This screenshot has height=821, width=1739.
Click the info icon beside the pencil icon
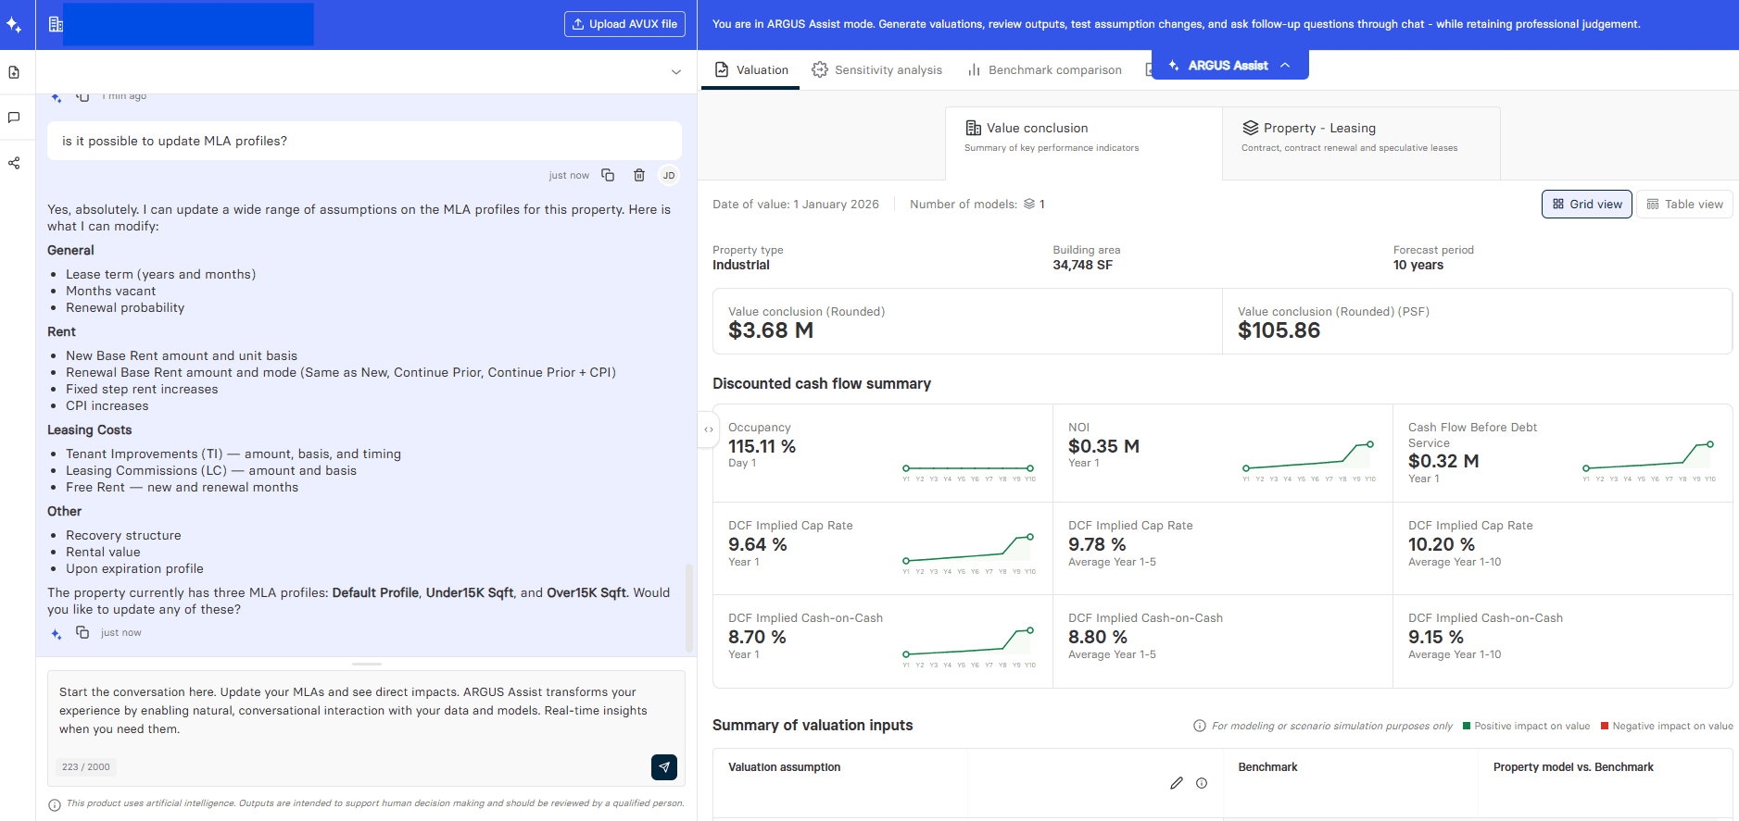(1202, 783)
